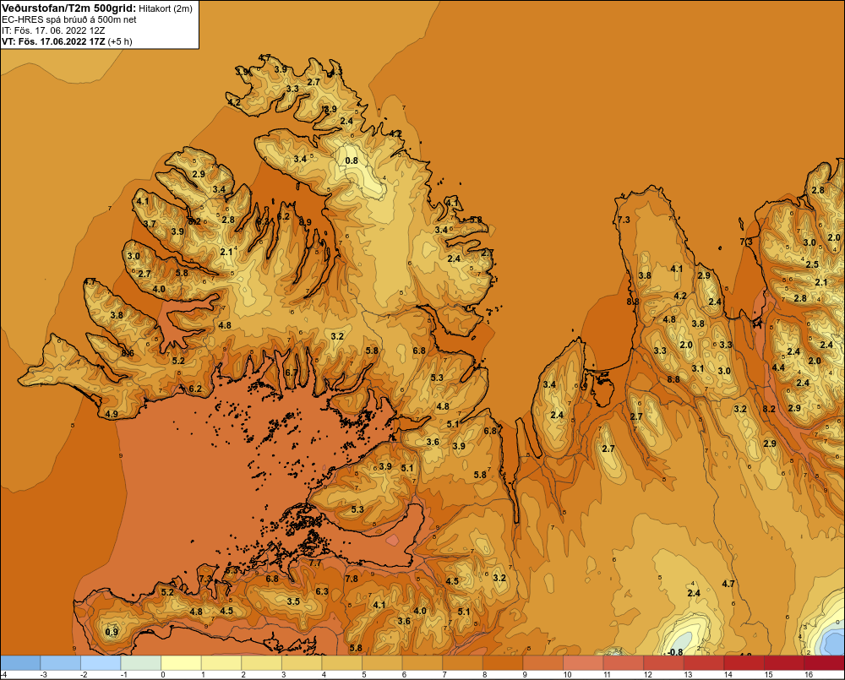Image resolution: width=845 pixels, height=680 pixels.
Task: Pick the legend swatch between 11 and 12
Action: point(623,663)
